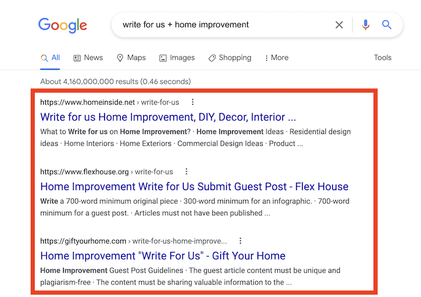Open three-dot menu for flexhouse.org result
This screenshot has width=421, height=297.
(x=186, y=171)
